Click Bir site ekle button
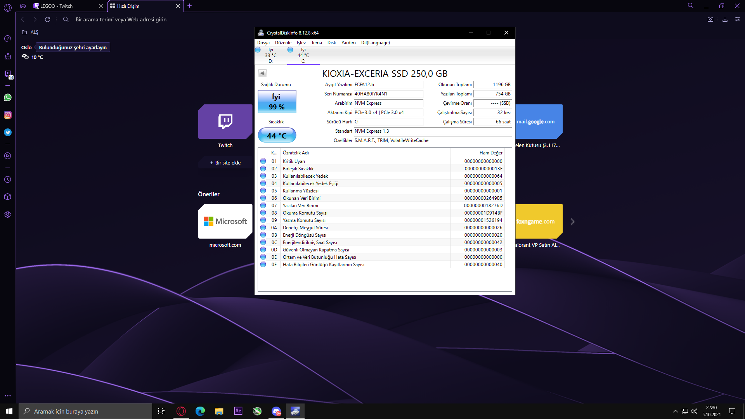Screen dimensions: 745x419 pyautogui.click(x=225, y=163)
